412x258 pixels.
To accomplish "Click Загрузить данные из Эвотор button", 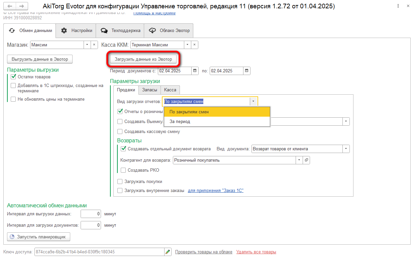I will tap(143, 59).
